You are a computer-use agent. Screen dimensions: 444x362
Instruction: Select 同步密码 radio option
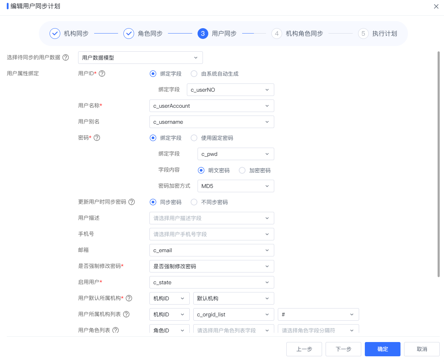click(x=153, y=202)
